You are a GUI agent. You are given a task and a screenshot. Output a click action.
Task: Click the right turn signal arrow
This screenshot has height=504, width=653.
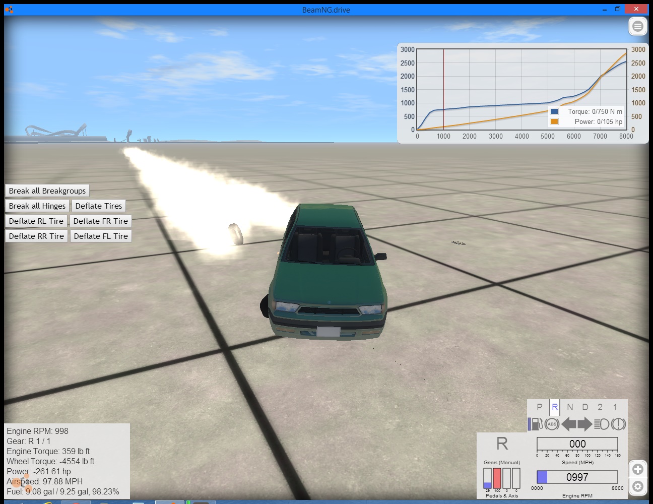point(585,424)
